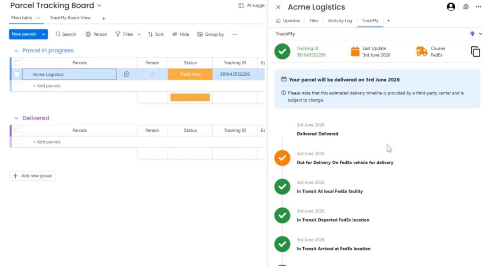483x266 pixels.
Task: Select all in Parcel in progress header checkbox
Action: click(x=17, y=63)
